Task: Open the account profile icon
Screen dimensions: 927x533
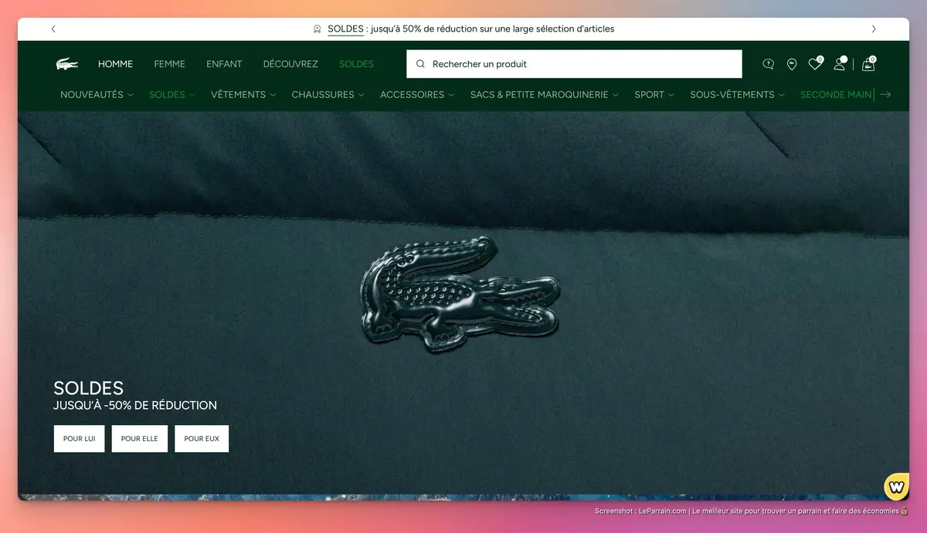Action: point(840,64)
